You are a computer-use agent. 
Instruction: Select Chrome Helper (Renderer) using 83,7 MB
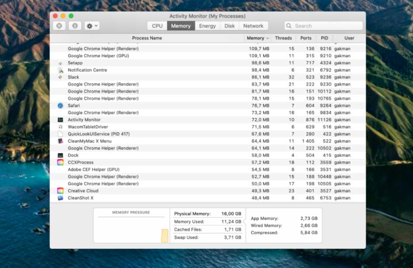208,84
